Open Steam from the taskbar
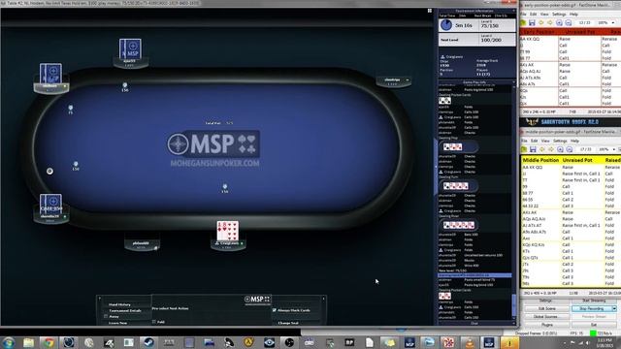This screenshot has height=349, width=621. (x=148, y=342)
